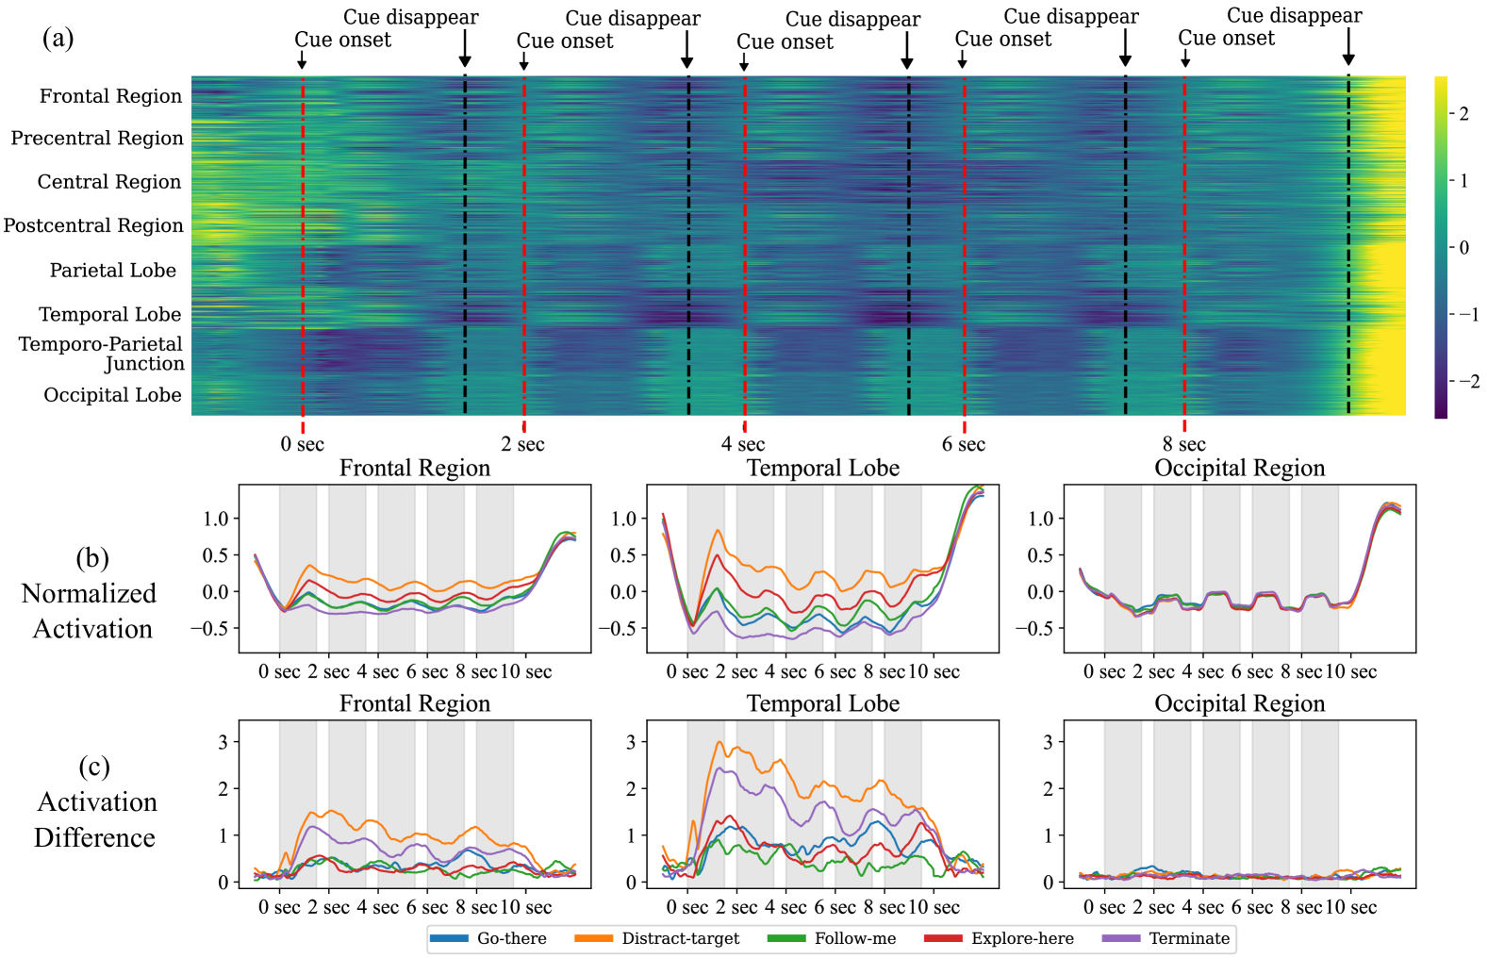
Task: Click the 'Central Region' heatmap row label
Action: click(109, 181)
